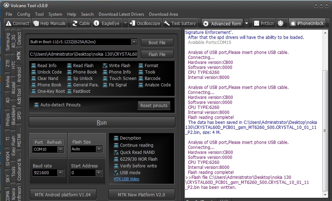Viewport: 332px width, 201px height.
Task: Enable Format checkbox
Action: (141, 66)
